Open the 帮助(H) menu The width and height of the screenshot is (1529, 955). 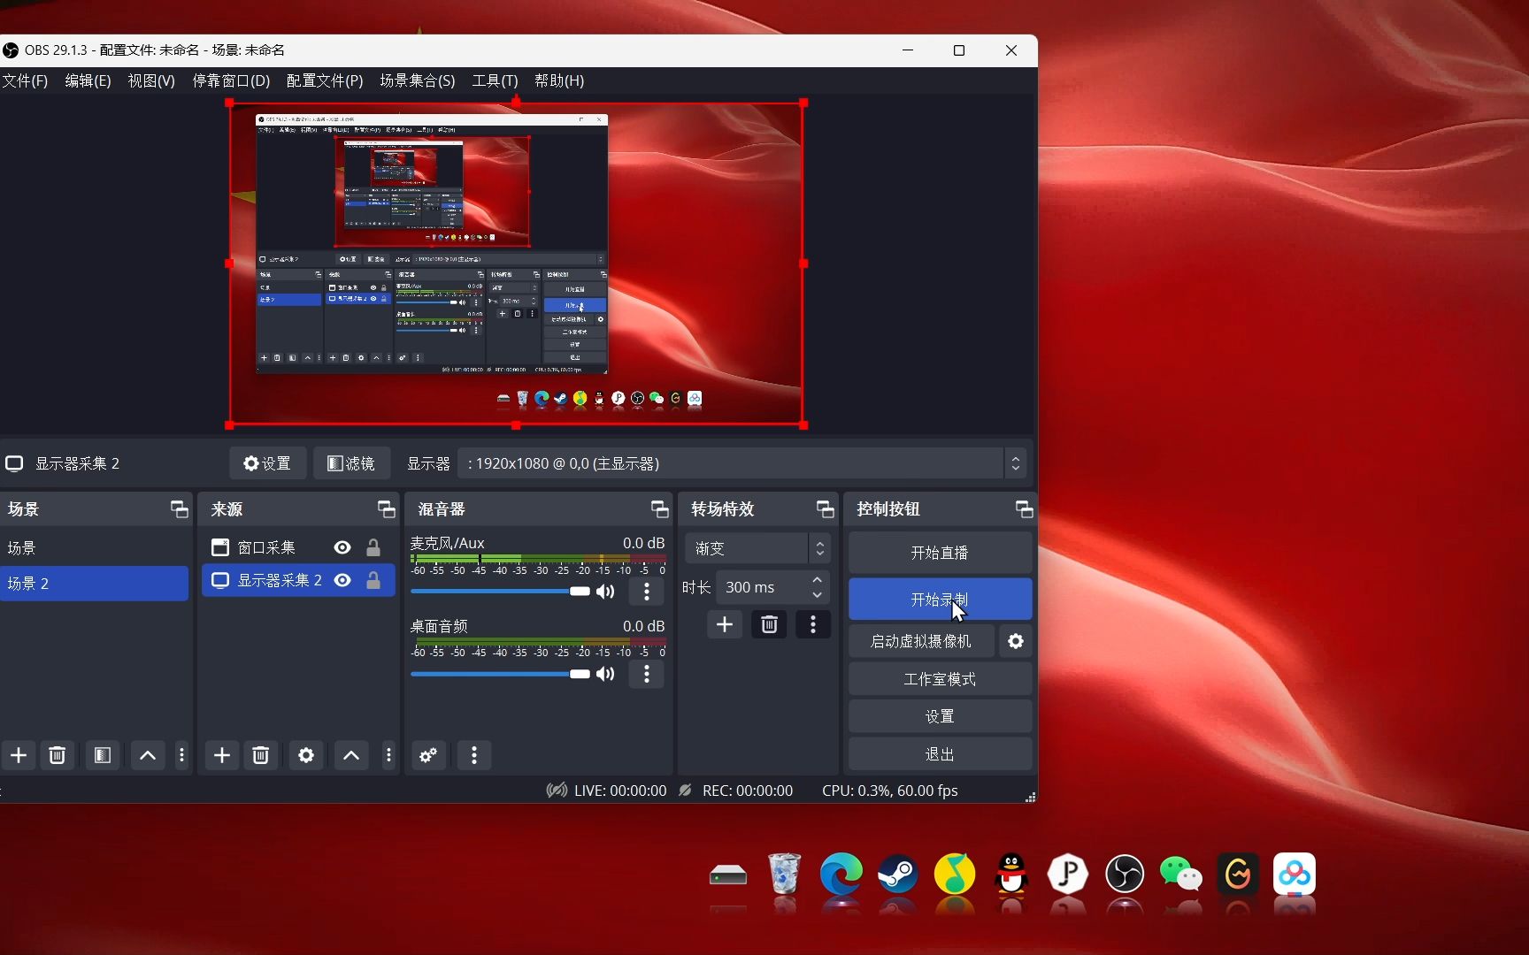click(559, 80)
